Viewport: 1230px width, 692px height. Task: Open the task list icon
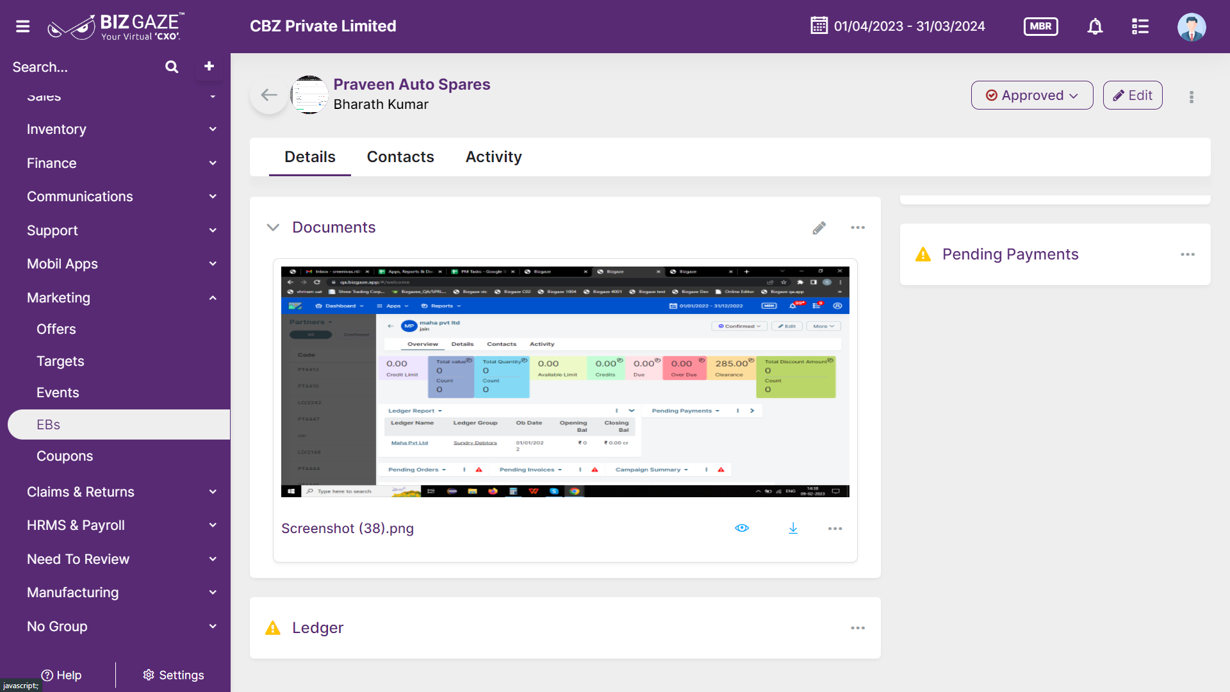click(1140, 26)
